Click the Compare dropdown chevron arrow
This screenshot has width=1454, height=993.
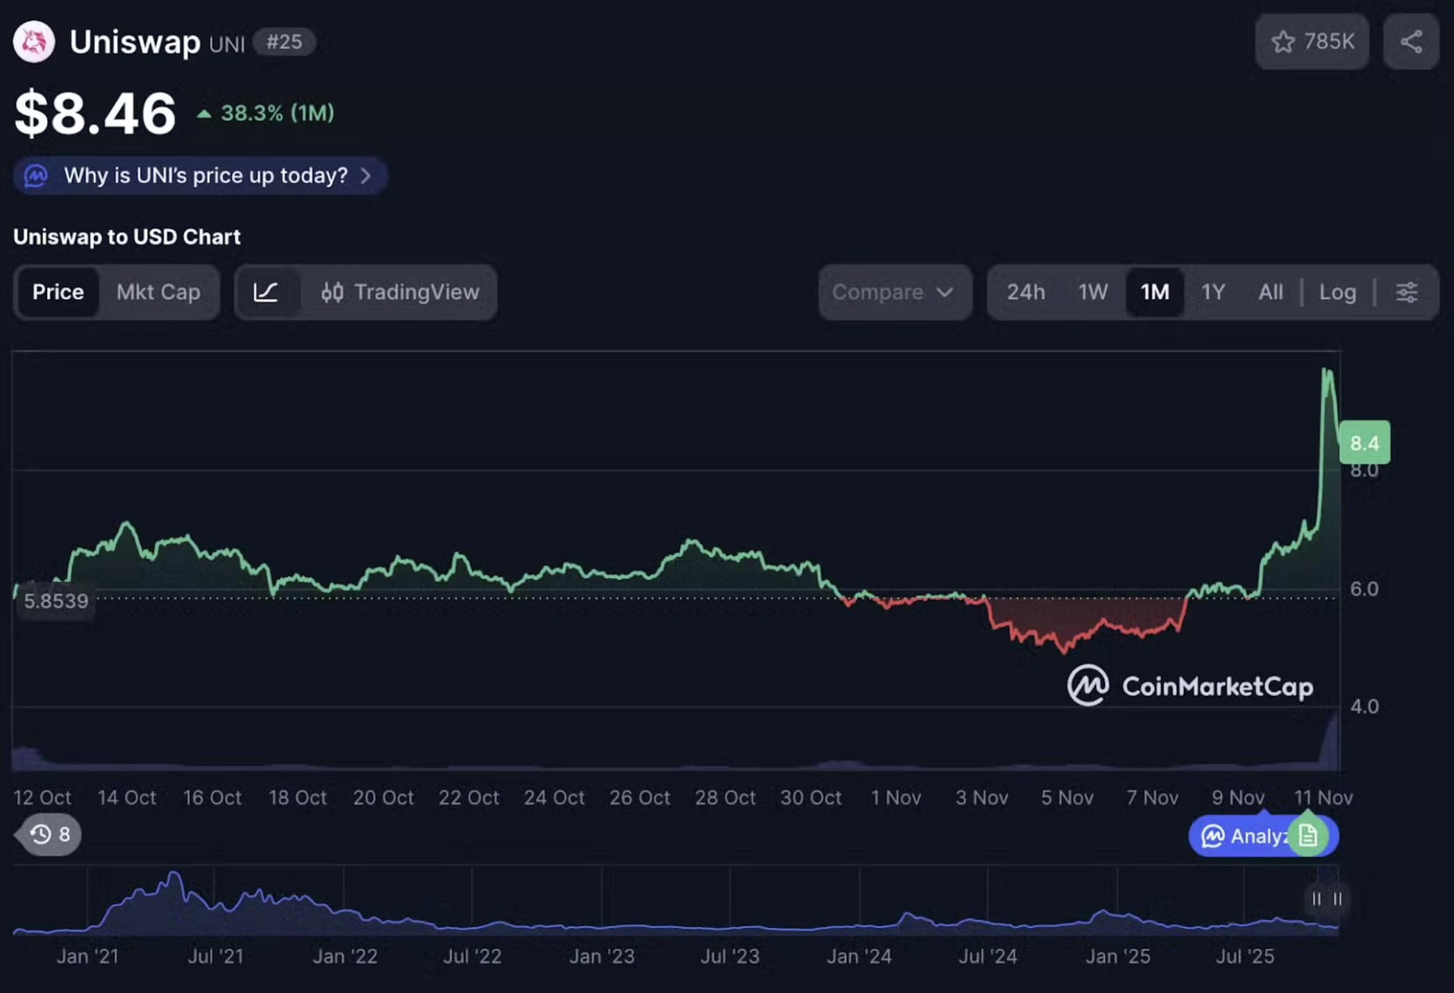click(x=945, y=292)
